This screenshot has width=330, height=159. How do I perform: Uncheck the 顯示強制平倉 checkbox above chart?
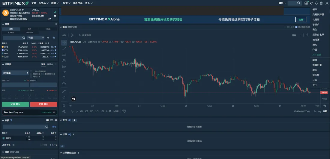296,27
